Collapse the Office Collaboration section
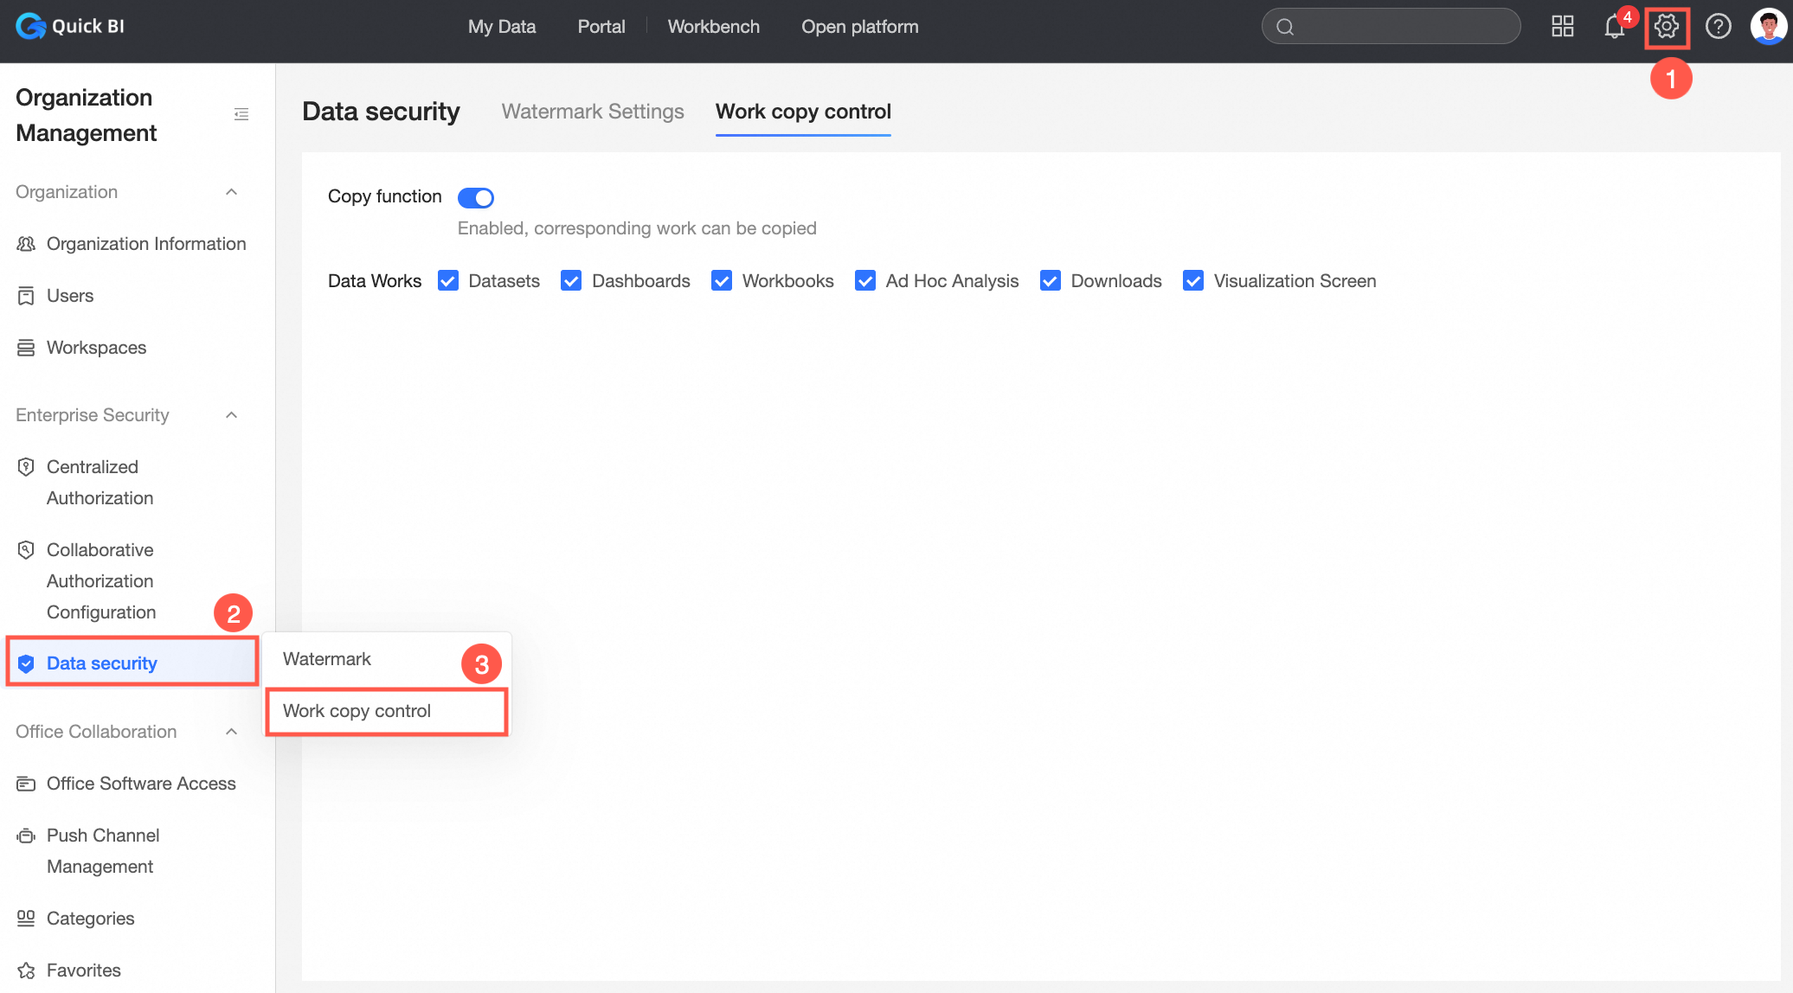The height and width of the screenshot is (993, 1793). [x=231, y=732]
